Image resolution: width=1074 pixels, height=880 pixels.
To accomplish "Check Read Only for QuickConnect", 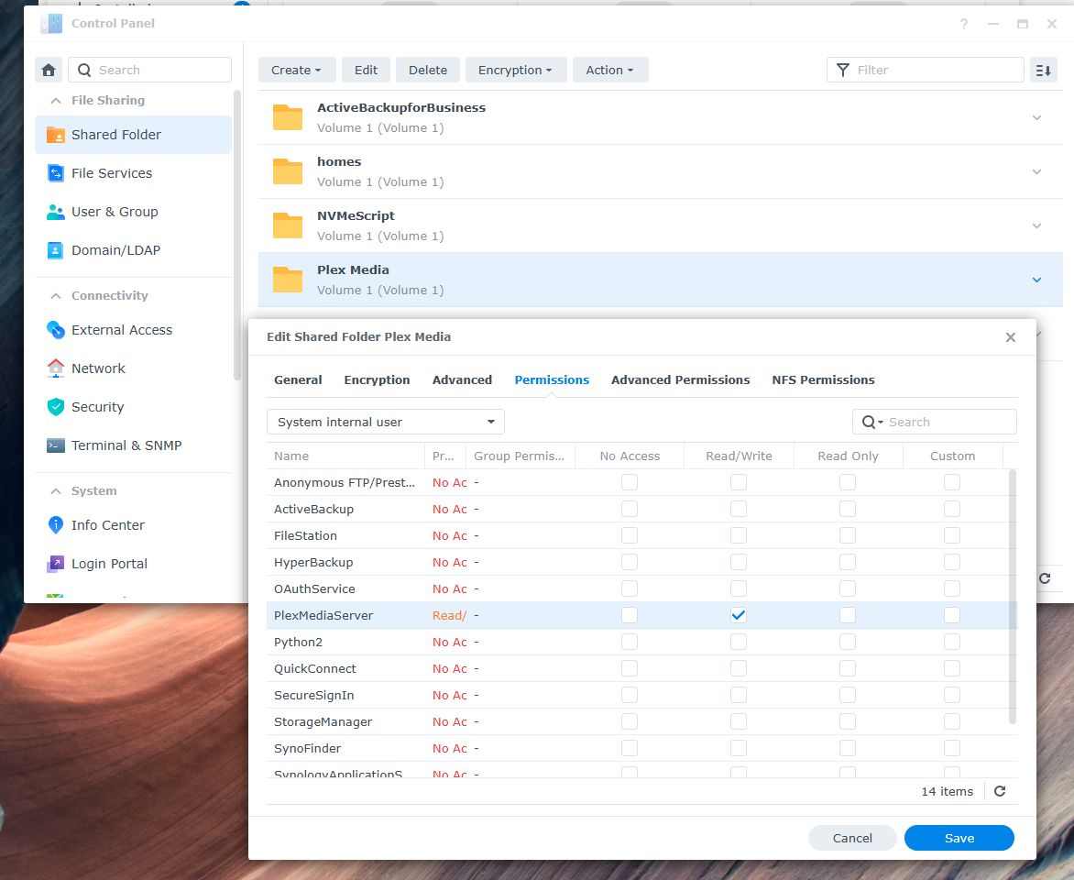I will pos(848,668).
